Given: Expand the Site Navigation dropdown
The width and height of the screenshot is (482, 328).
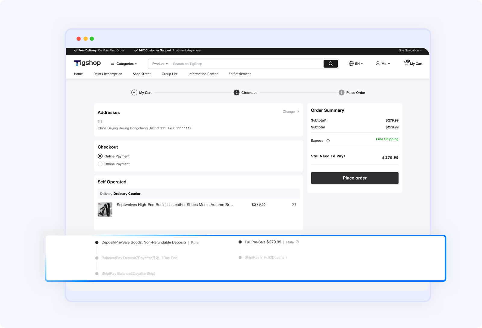Looking at the screenshot, I should click(x=410, y=51).
